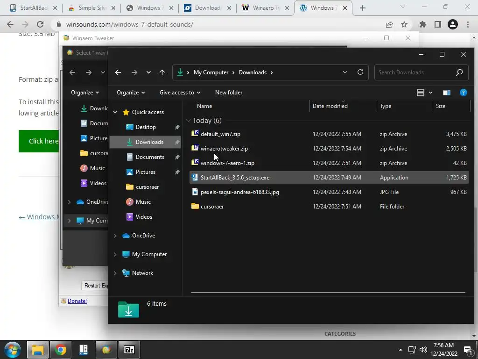This screenshot has height=359, width=478.
Task: Open Windows Start orb
Action: click(13, 350)
